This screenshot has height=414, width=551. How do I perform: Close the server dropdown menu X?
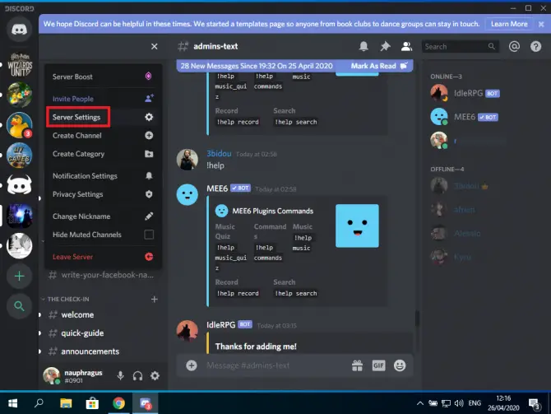[155, 46]
